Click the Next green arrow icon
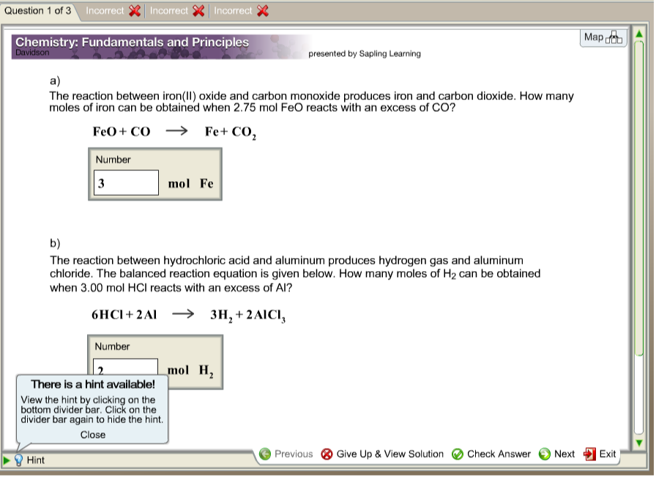The image size is (656, 483). [544, 453]
